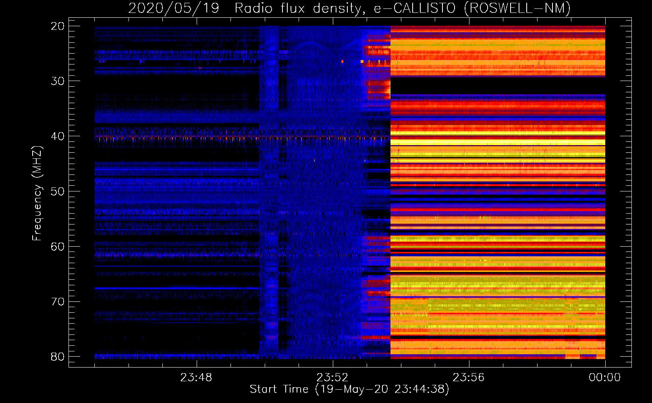Click the 40 frequency tick label

pos(58,136)
